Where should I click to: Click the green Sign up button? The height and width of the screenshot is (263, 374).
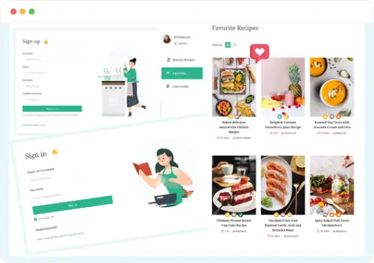tap(52, 108)
